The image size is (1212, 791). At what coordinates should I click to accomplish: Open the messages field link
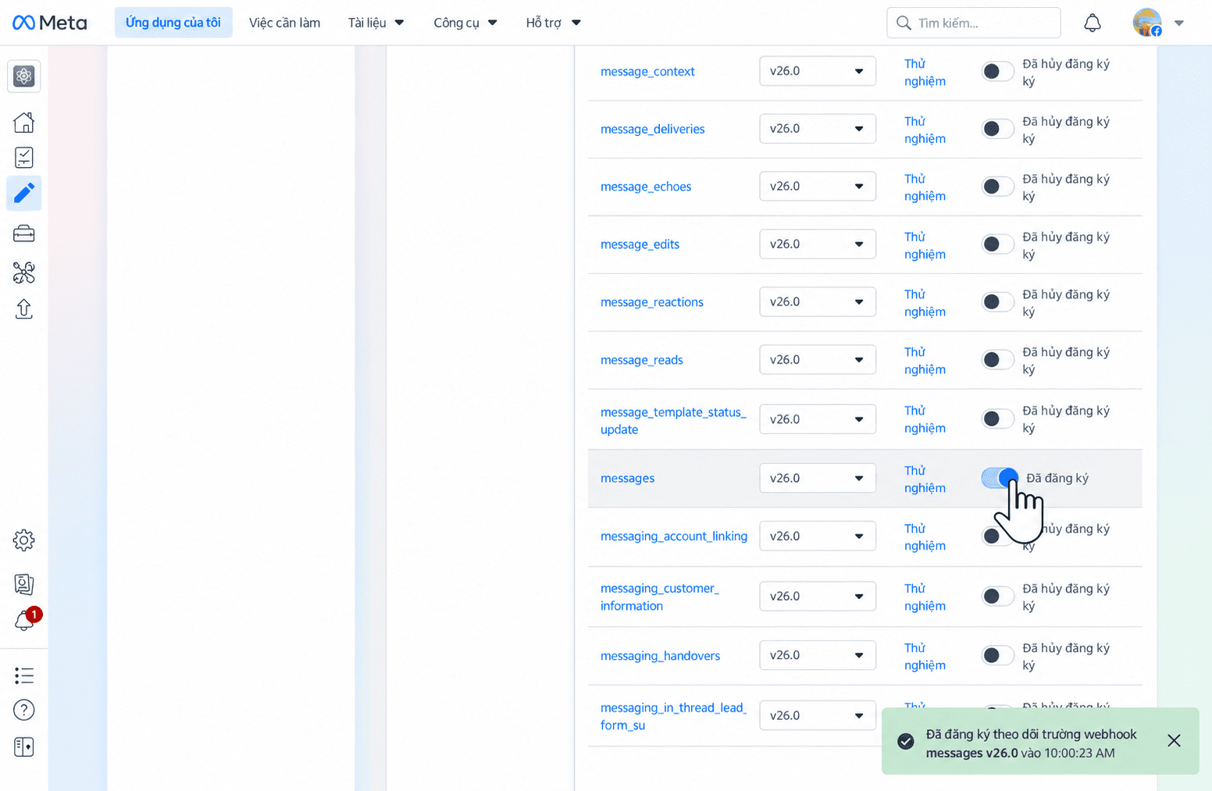(x=627, y=478)
